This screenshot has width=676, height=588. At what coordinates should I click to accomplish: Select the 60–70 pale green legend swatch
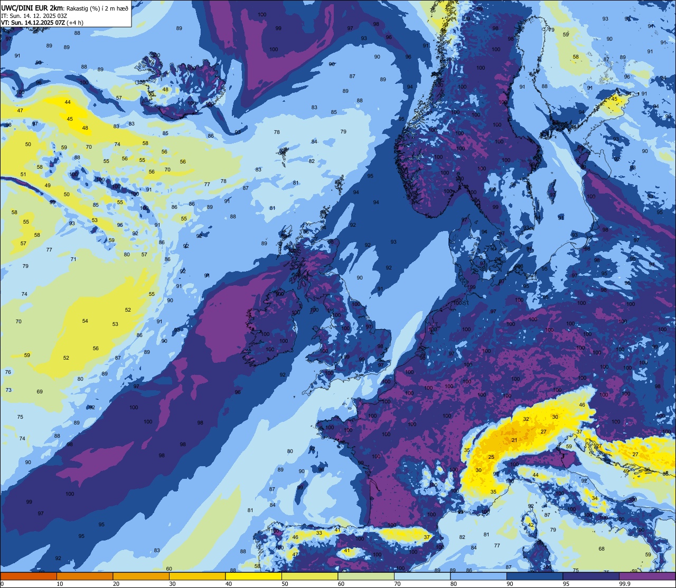pos(366,576)
